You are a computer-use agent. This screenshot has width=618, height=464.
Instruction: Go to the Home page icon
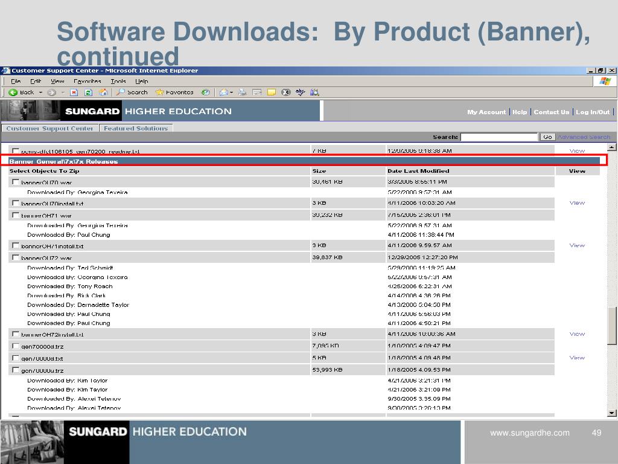coord(103,92)
